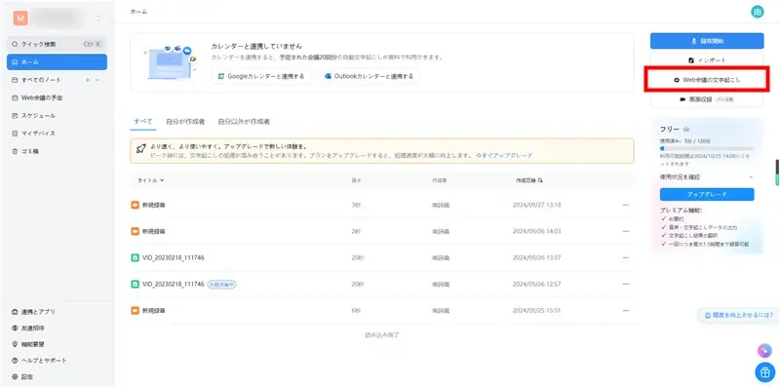The height and width of the screenshot is (387, 780).
Task: Click the blue gift icon
Action: 764,371
